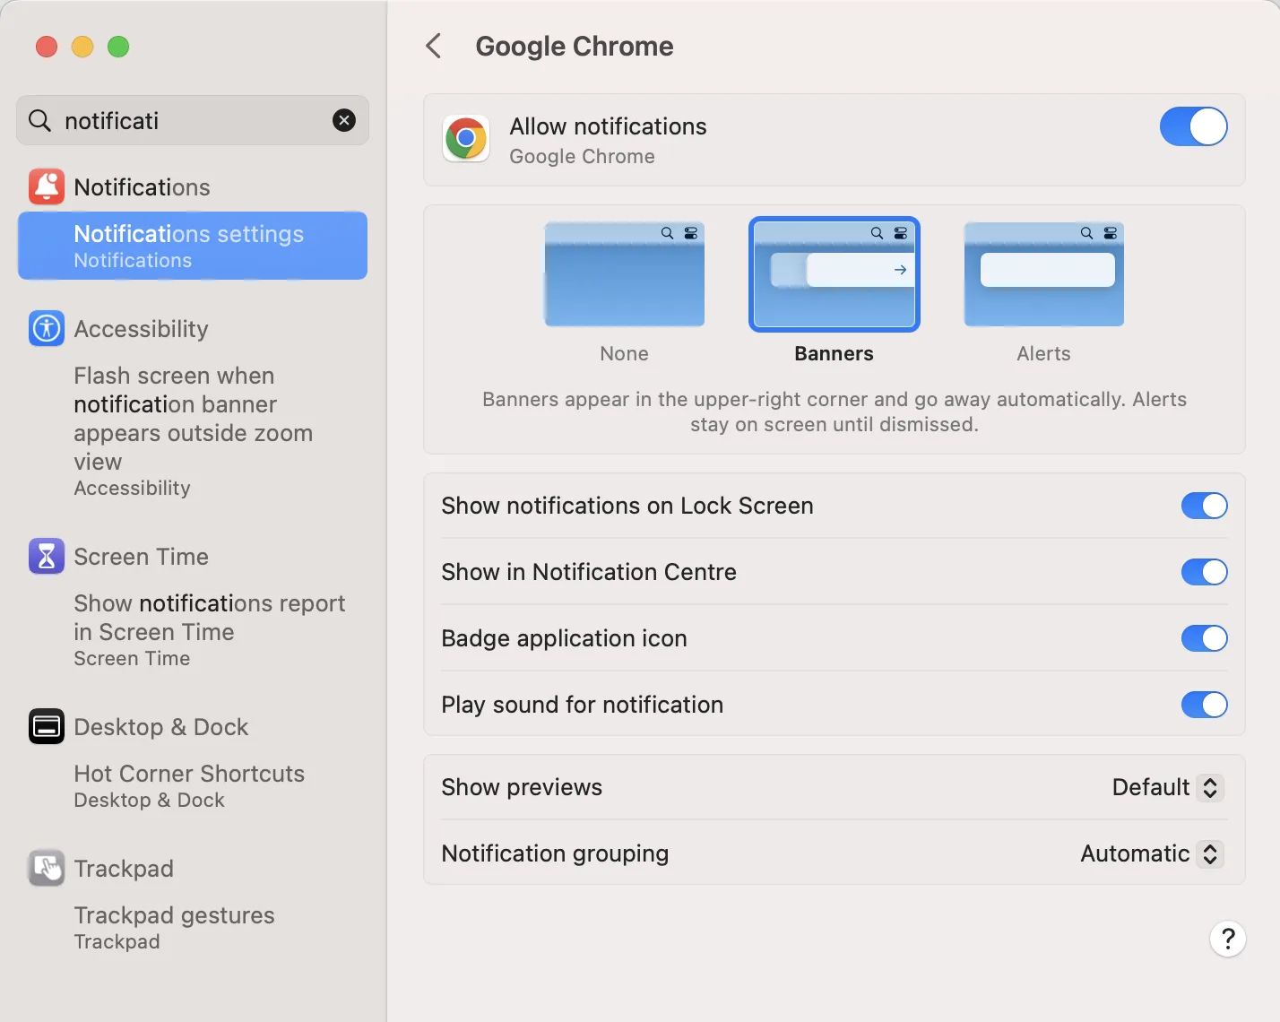This screenshot has height=1022, width=1280.
Task: Click Desktop & Dock heading in sidebar
Action: (161, 726)
